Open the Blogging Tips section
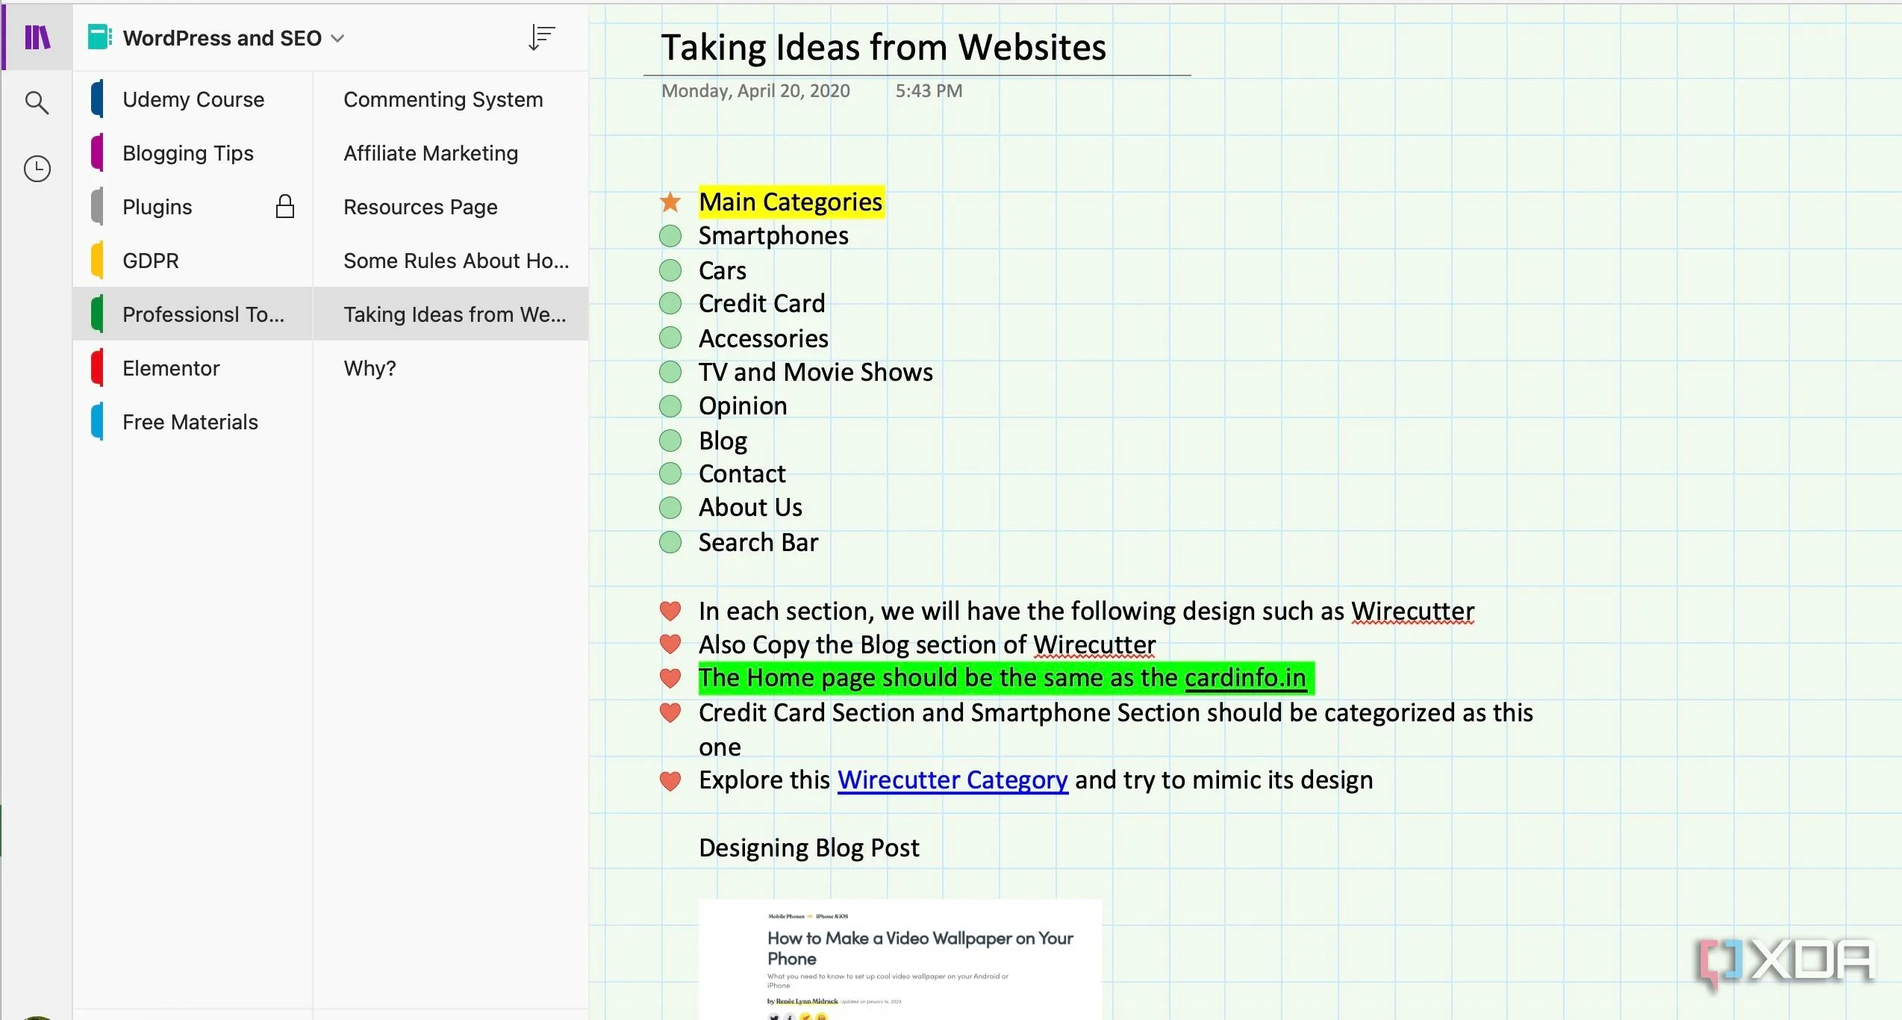The image size is (1902, 1020). pos(193,153)
